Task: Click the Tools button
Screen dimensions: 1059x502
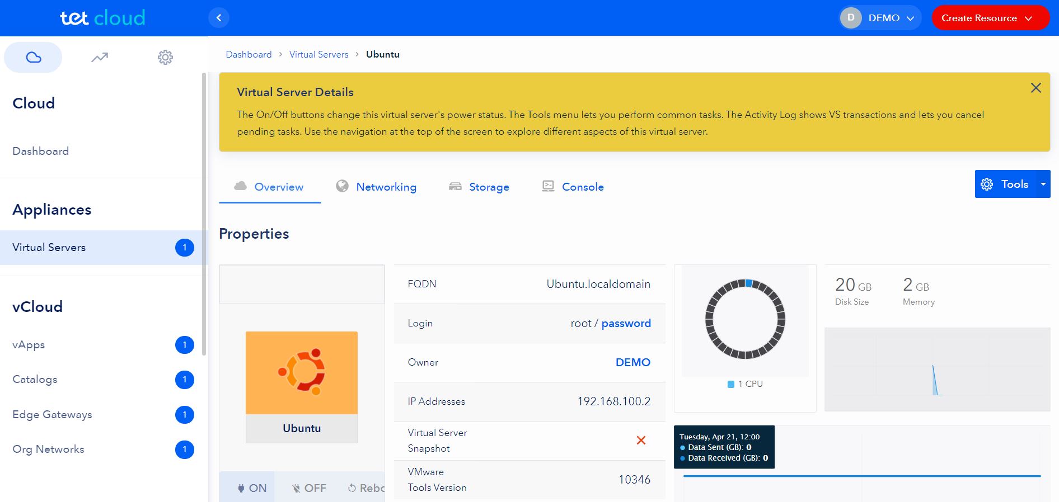Action: click(x=1006, y=184)
